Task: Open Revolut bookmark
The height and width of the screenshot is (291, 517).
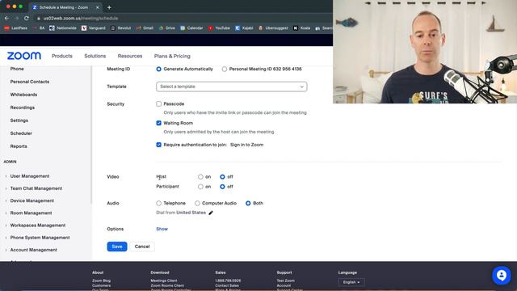Action: pyautogui.click(x=120, y=28)
